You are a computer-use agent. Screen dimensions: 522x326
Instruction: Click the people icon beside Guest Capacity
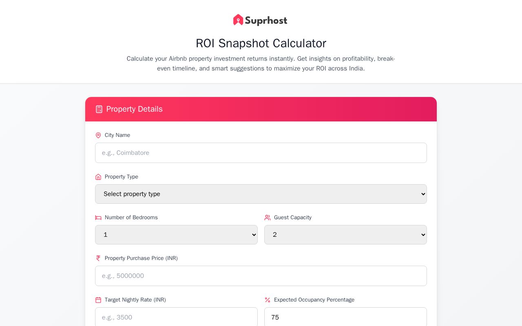pyautogui.click(x=268, y=218)
